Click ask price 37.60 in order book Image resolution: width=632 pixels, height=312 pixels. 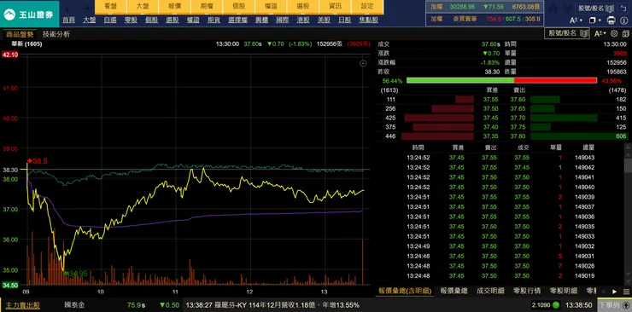point(518,99)
